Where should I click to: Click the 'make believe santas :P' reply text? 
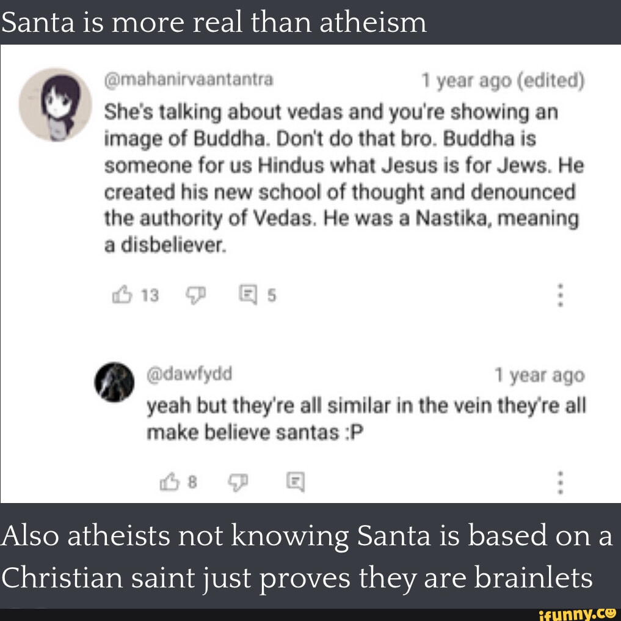pyautogui.click(x=255, y=433)
